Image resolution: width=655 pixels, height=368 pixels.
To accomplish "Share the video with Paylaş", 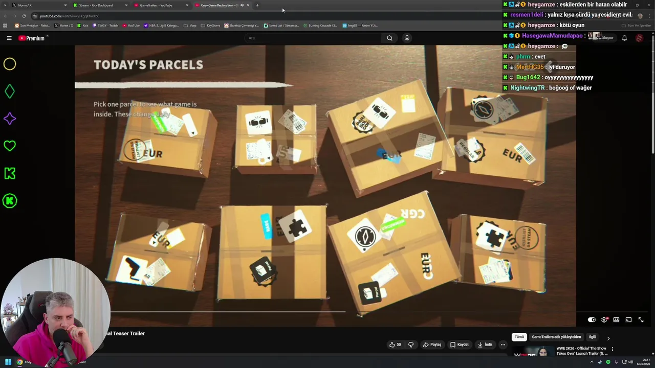I will pyautogui.click(x=432, y=344).
